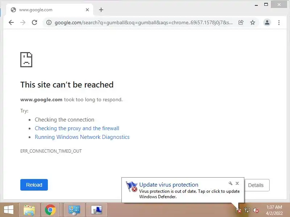The height and width of the screenshot is (217, 290).
Task: Reload the page using toolbar refresh icon
Action: point(34,22)
